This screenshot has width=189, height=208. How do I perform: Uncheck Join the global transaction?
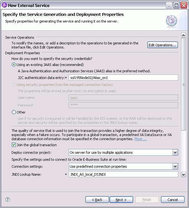tap(14, 145)
